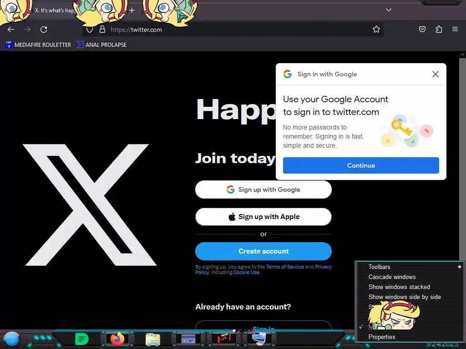
Task: Expand the Toolbars submenu arrow
Action: click(x=459, y=267)
